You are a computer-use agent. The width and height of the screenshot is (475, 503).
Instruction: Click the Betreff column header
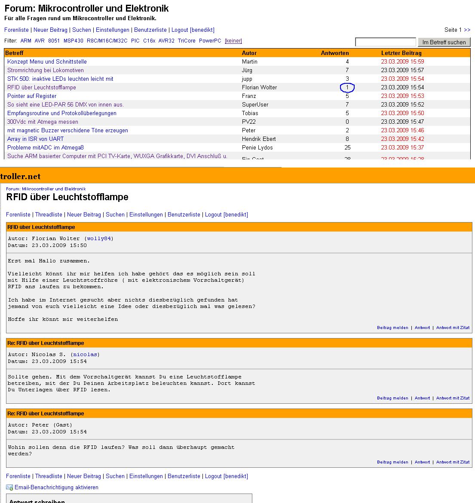tap(14, 53)
